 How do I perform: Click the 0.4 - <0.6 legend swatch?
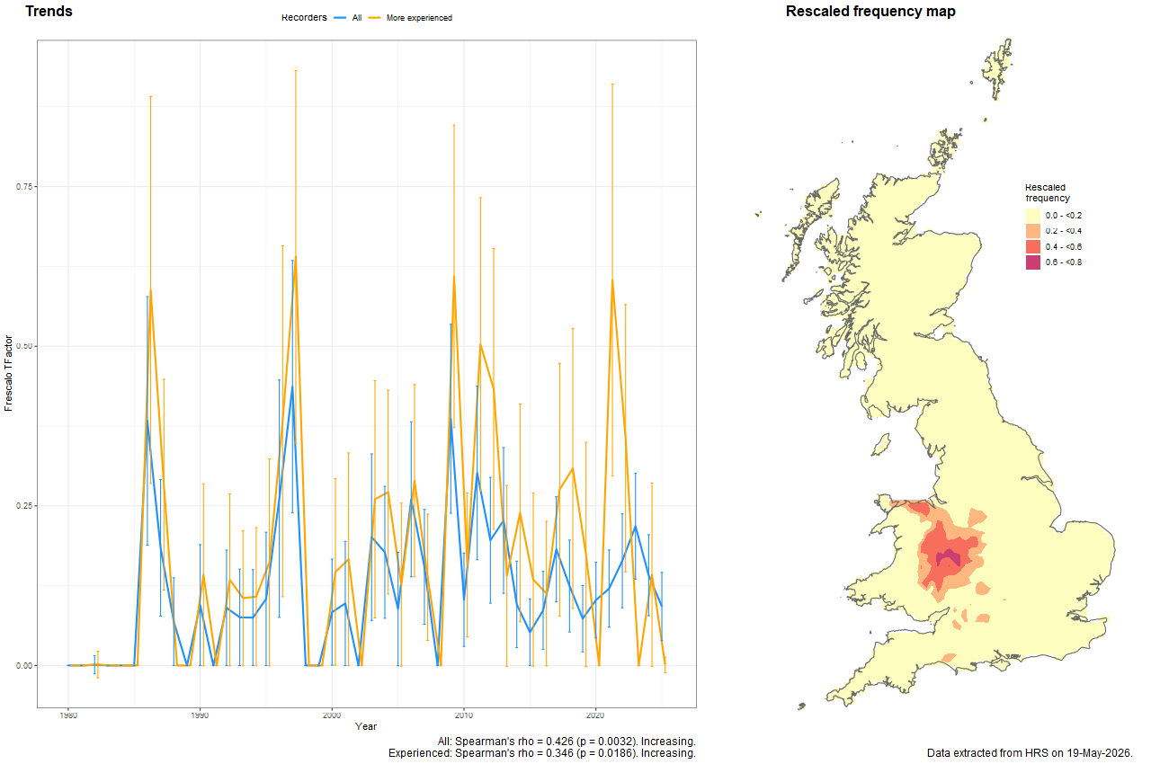(x=1033, y=246)
